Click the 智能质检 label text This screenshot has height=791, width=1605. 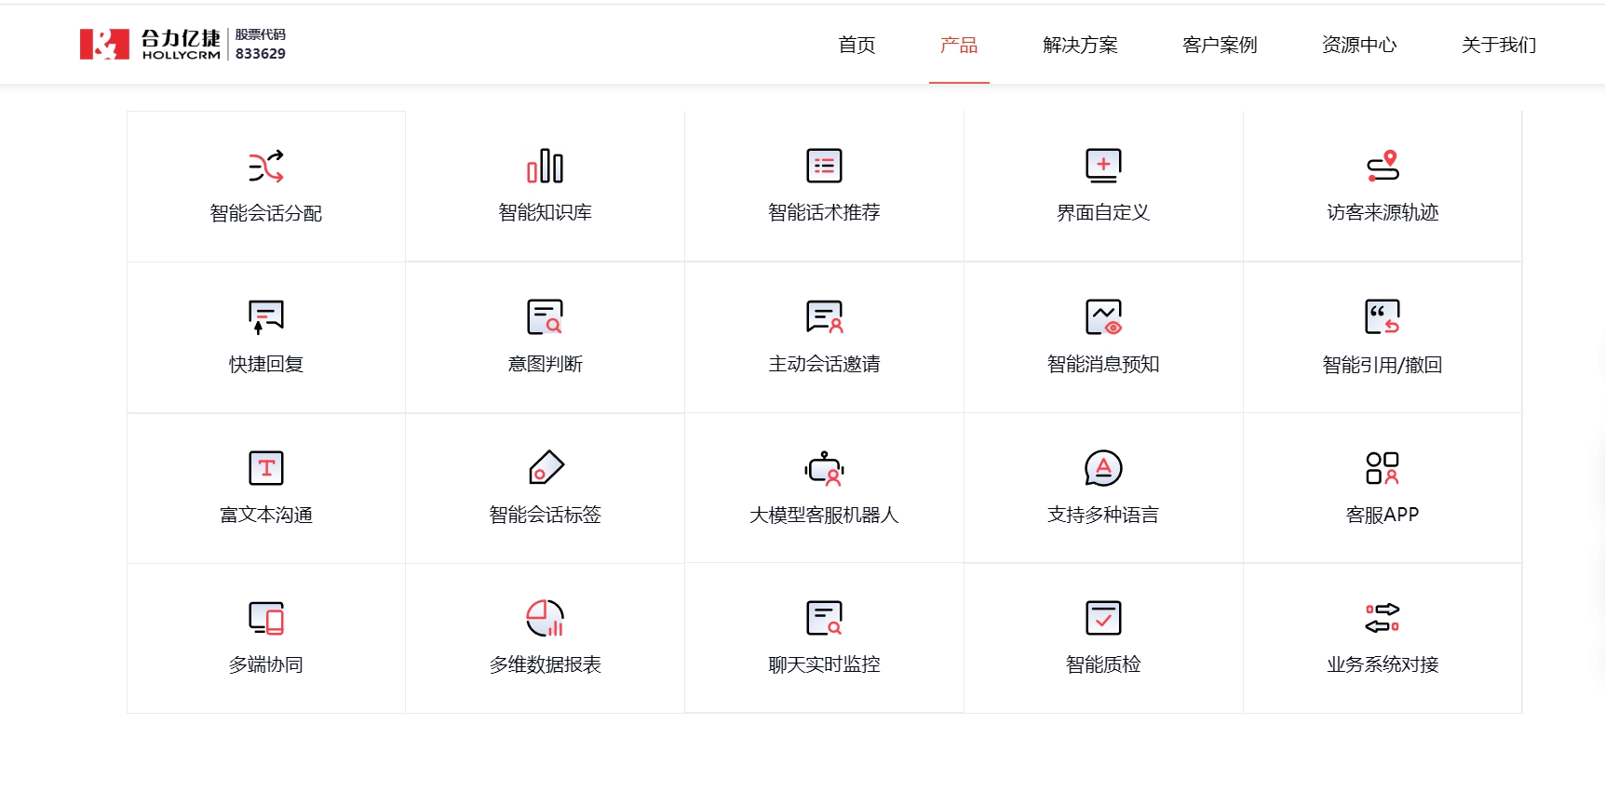coord(1103,664)
